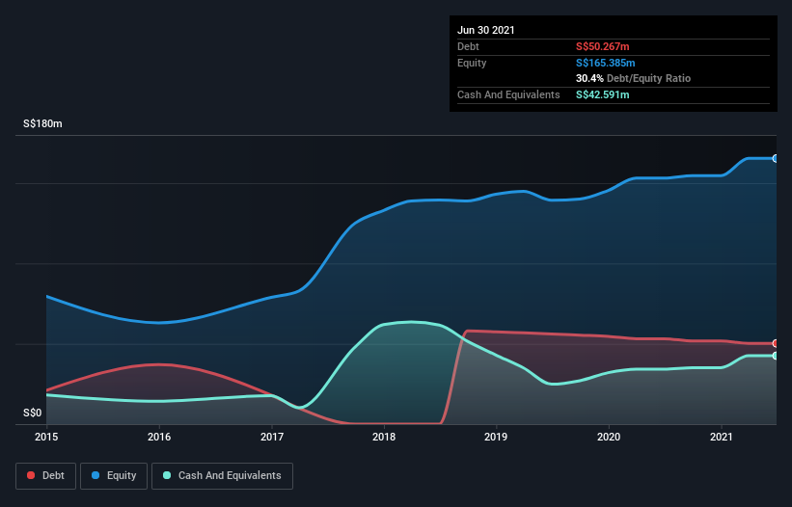Click the blue Equity legend dot
Image resolution: width=792 pixels, height=507 pixels.
tap(96, 475)
